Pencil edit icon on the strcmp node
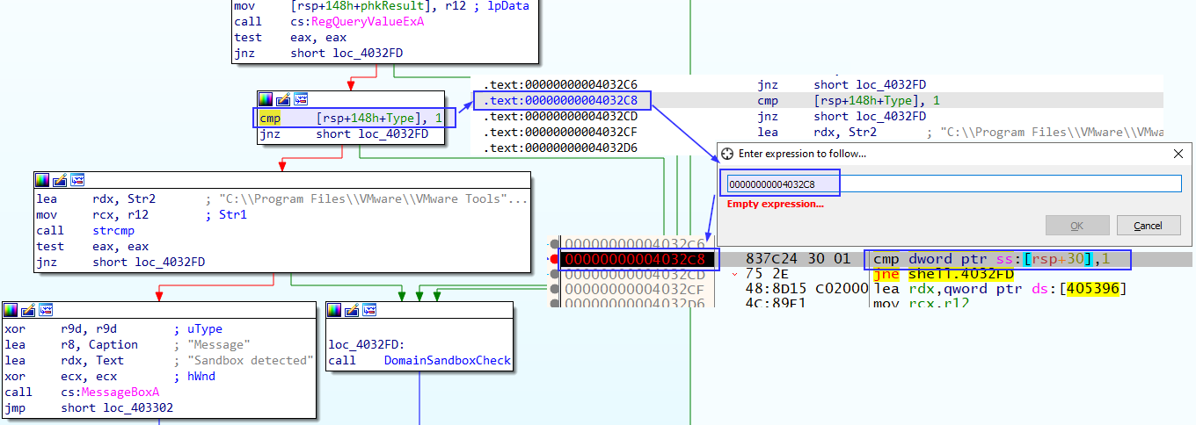1196x425 pixels. tap(60, 180)
